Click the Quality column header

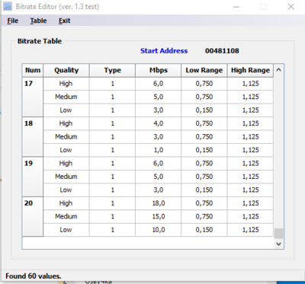point(66,70)
